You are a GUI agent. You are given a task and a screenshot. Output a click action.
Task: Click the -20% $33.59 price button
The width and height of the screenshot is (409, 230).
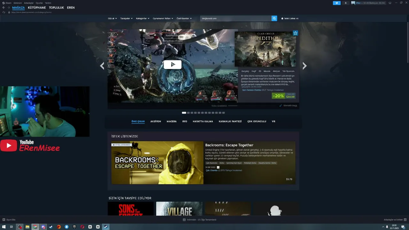[x=284, y=96]
